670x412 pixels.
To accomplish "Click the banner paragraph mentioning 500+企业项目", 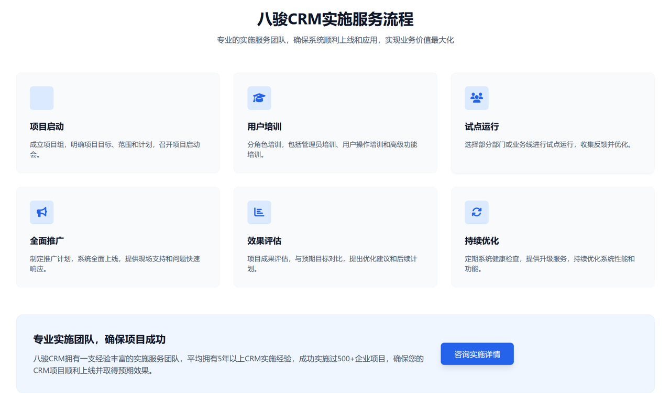I will [228, 364].
